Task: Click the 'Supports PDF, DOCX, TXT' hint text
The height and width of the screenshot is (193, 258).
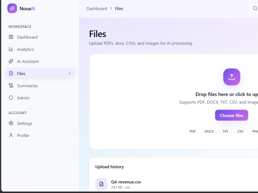Action: tap(219, 102)
